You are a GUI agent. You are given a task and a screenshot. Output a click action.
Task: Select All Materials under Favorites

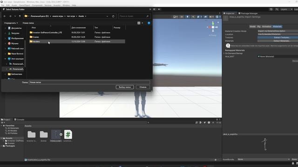(12, 128)
